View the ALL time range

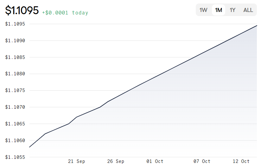coord(248,10)
